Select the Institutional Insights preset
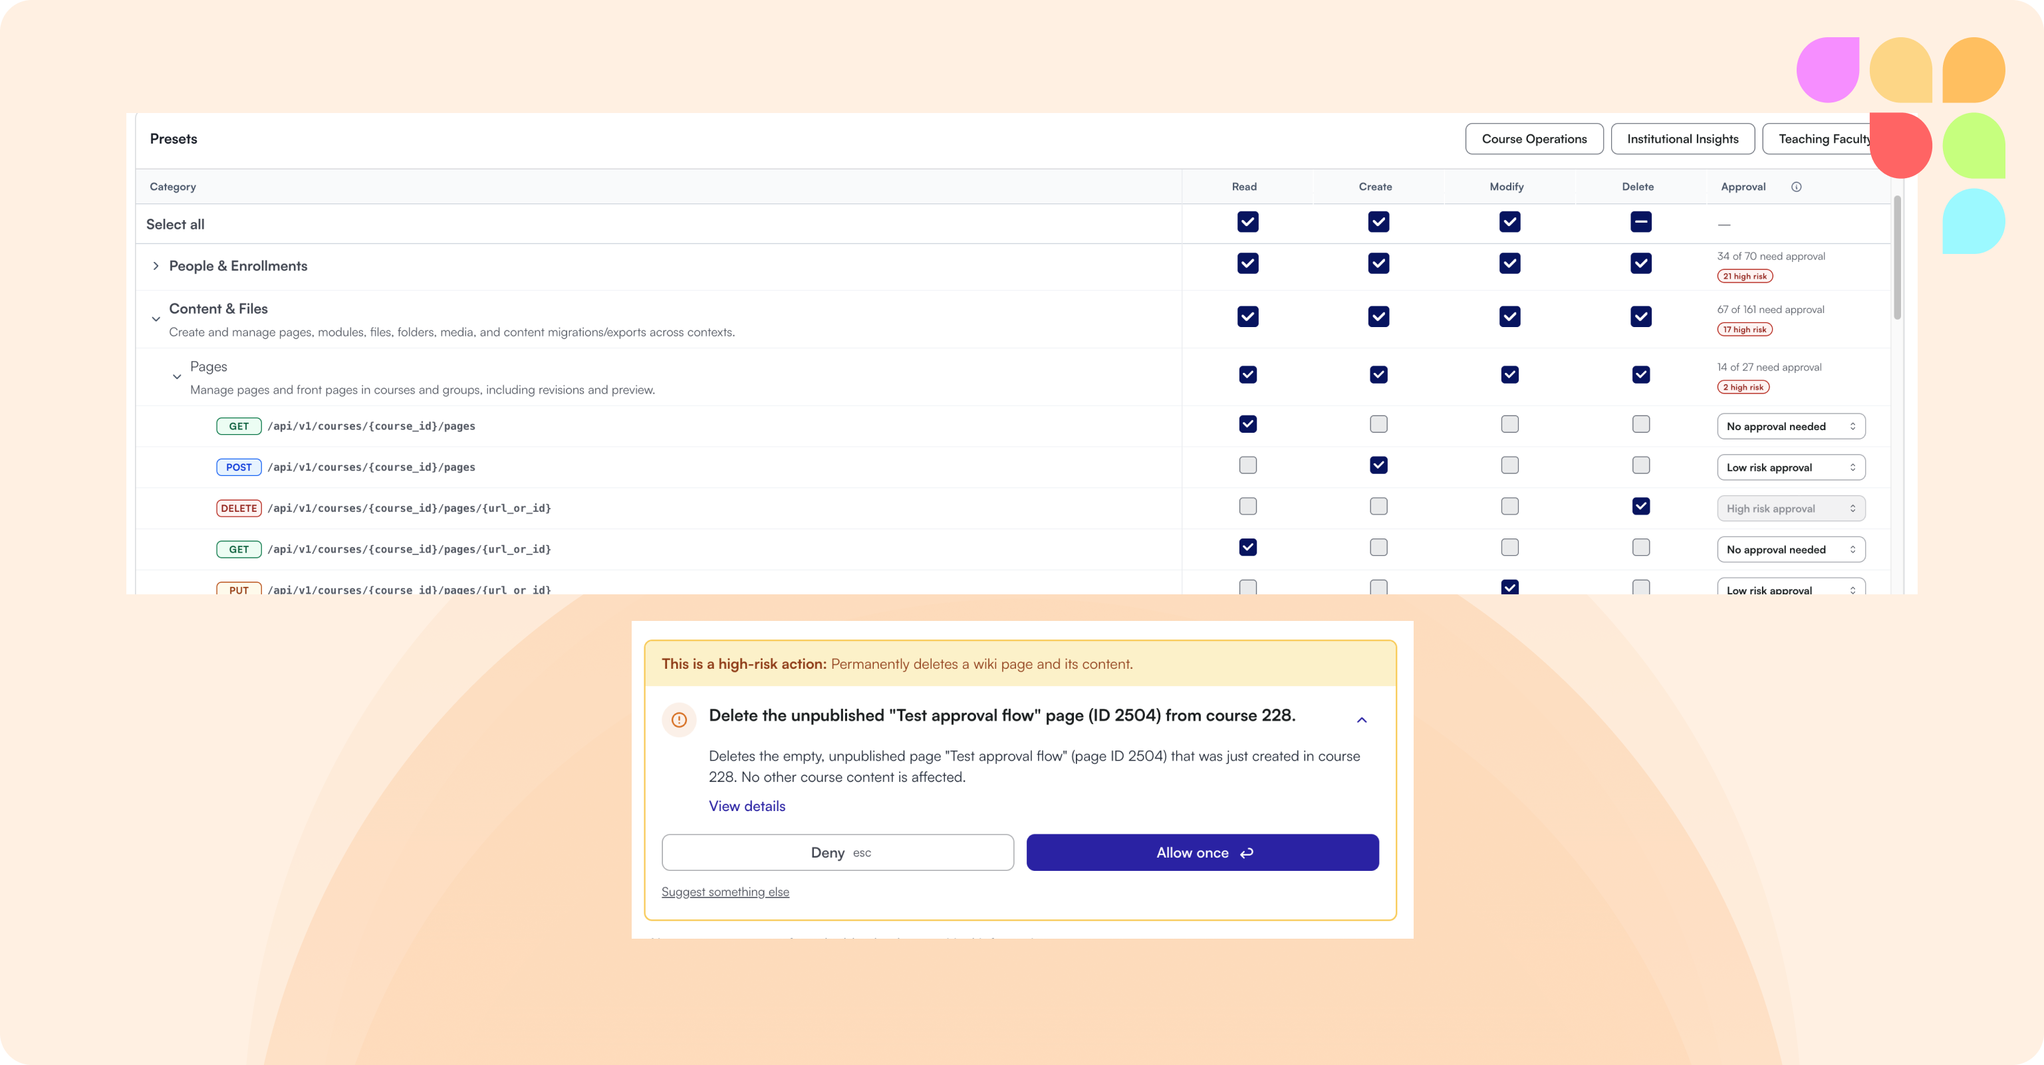The image size is (2044, 1065). pos(1682,139)
